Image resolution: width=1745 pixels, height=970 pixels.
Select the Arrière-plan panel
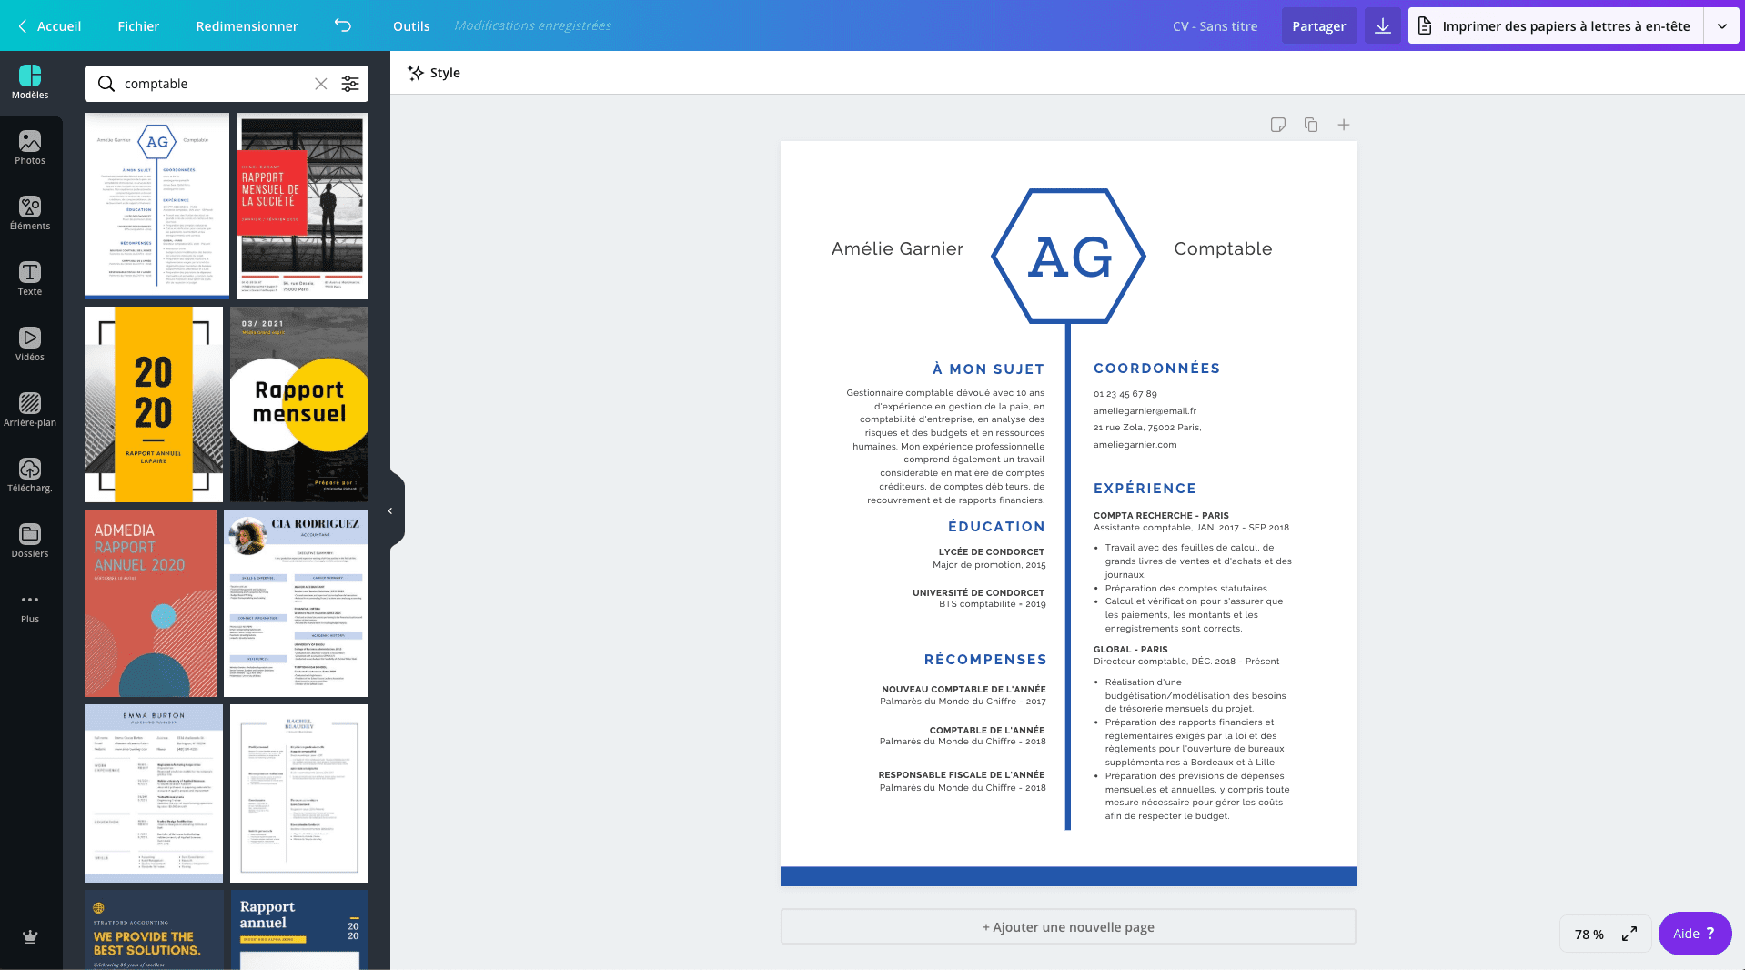(x=30, y=410)
